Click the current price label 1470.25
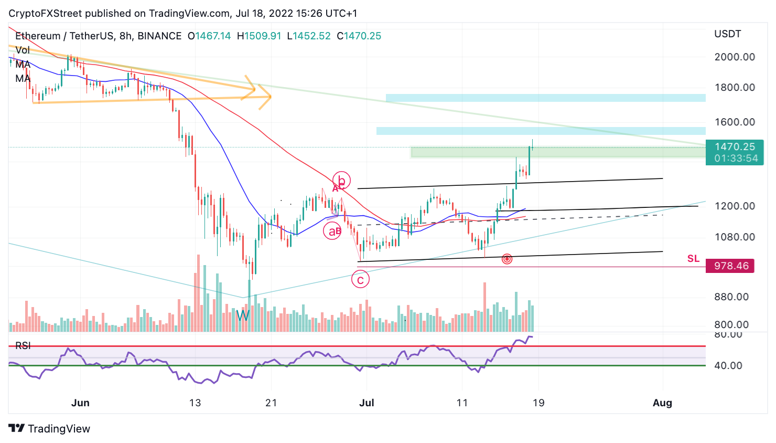Image resolution: width=776 pixels, height=443 pixels. point(734,147)
